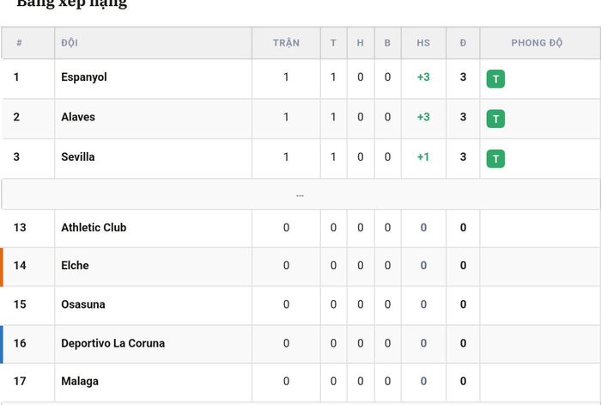The height and width of the screenshot is (405, 601).
Task: Click the Đ points column header
Action: (463, 43)
